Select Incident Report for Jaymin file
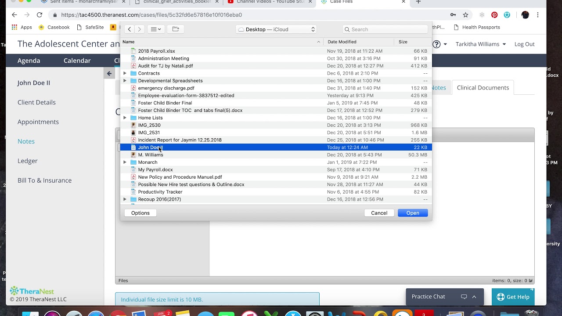This screenshot has height=316, width=562. coord(276,140)
